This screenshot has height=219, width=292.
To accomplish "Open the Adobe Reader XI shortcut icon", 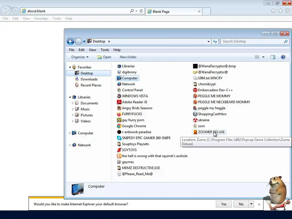I will pos(119,102).
